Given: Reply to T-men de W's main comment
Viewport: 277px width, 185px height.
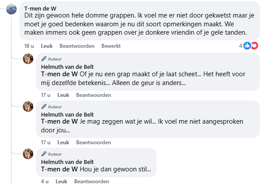Looking at the screenshot, I should pos(77,46).
